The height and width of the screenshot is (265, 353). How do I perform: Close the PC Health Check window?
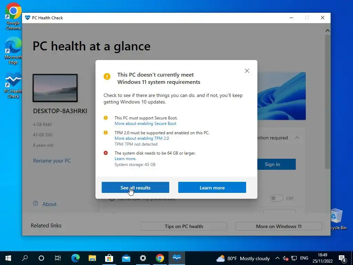323,18
